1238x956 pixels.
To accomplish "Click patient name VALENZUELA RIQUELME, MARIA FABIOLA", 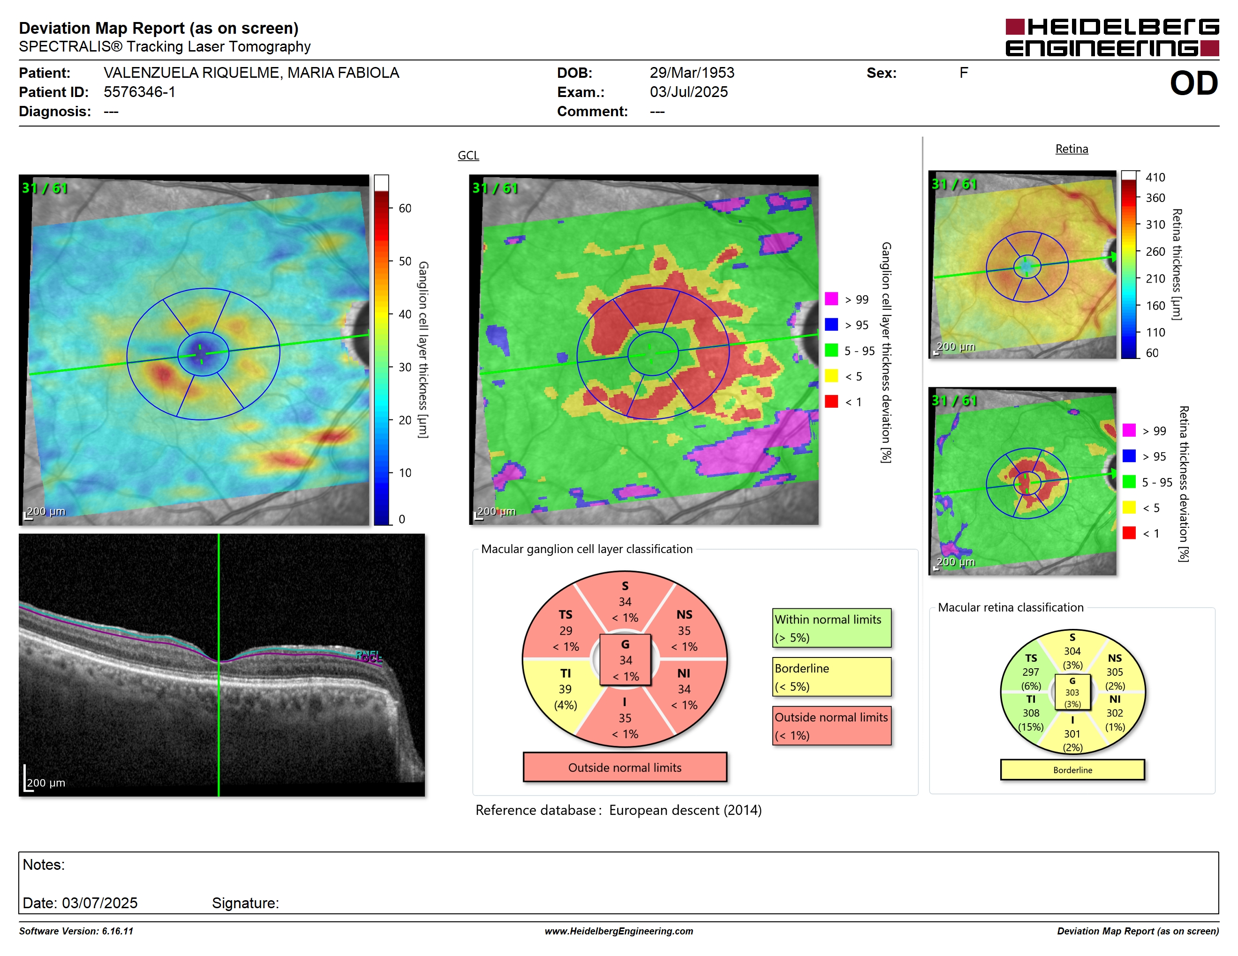I will click(x=251, y=73).
